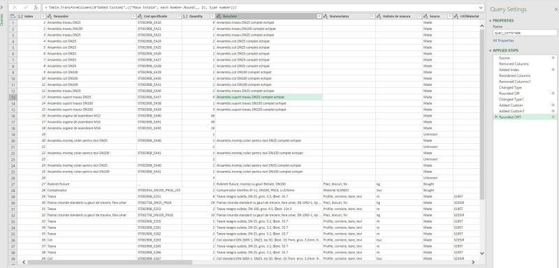Change data type icon of Denumire column
559x268 pixels.
50,16
